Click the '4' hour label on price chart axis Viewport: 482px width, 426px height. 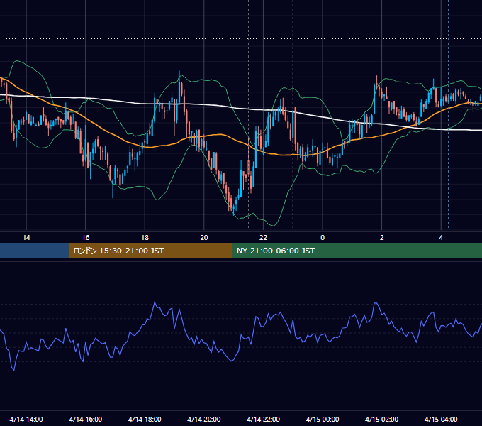point(441,238)
